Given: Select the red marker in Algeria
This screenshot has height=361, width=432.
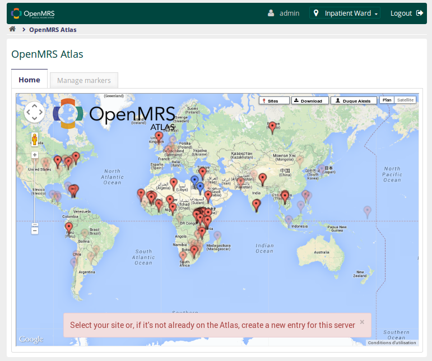Looking at the screenshot, I should pos(174,184).
